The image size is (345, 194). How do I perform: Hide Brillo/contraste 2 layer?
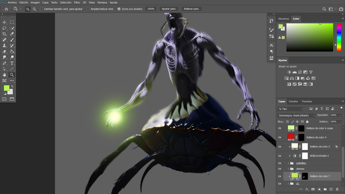[x=280, y=156]
